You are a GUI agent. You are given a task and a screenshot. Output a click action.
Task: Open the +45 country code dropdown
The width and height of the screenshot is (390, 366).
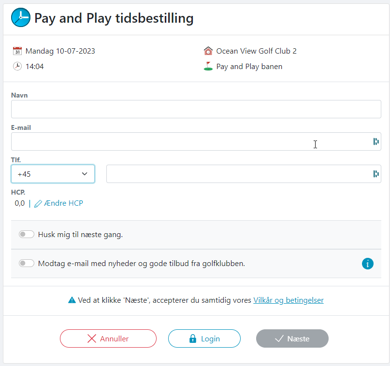coord(53,174)
